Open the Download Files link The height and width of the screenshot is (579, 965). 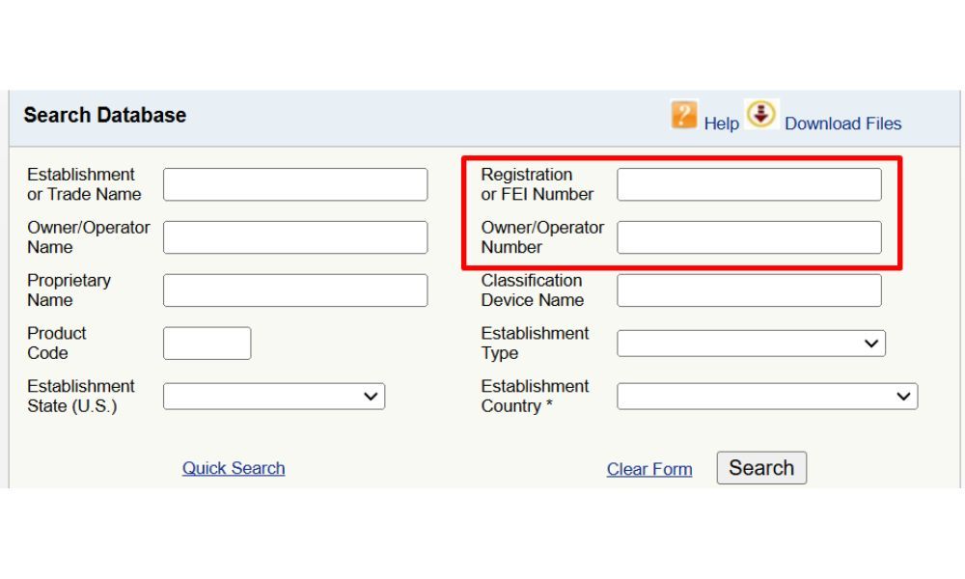click(842, 124)
